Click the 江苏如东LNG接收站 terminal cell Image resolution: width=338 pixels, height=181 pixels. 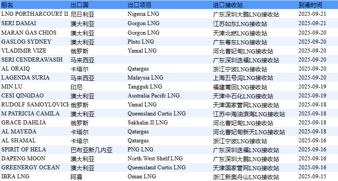point(240,24)
